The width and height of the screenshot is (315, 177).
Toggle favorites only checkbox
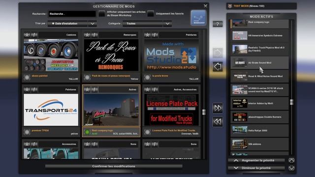[151, 14]
